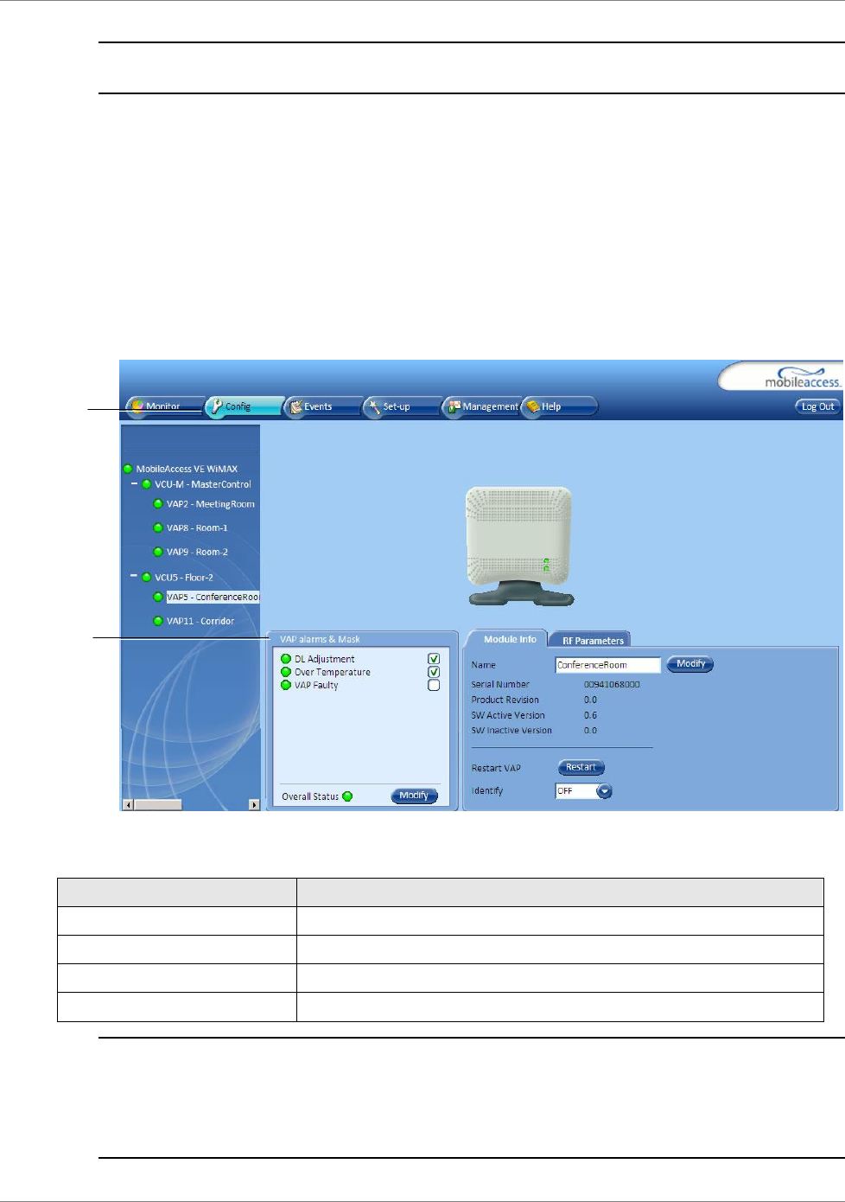The height and width of the screenshot is (1202, 845).
Task: Click the Config wrench icon
Action: tap(216, 406)
